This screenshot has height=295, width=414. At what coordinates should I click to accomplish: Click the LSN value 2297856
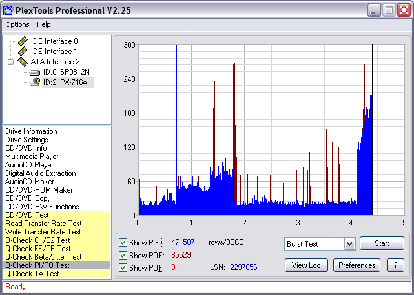(243, 267)
